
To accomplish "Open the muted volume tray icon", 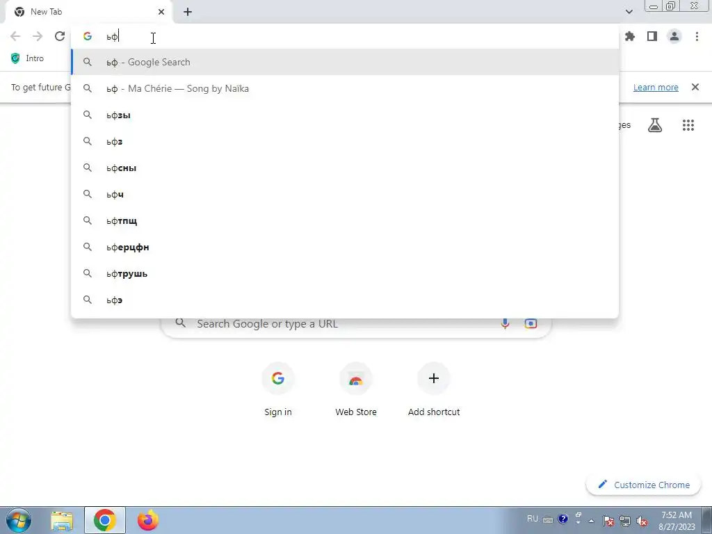I will tap(642, 521).
